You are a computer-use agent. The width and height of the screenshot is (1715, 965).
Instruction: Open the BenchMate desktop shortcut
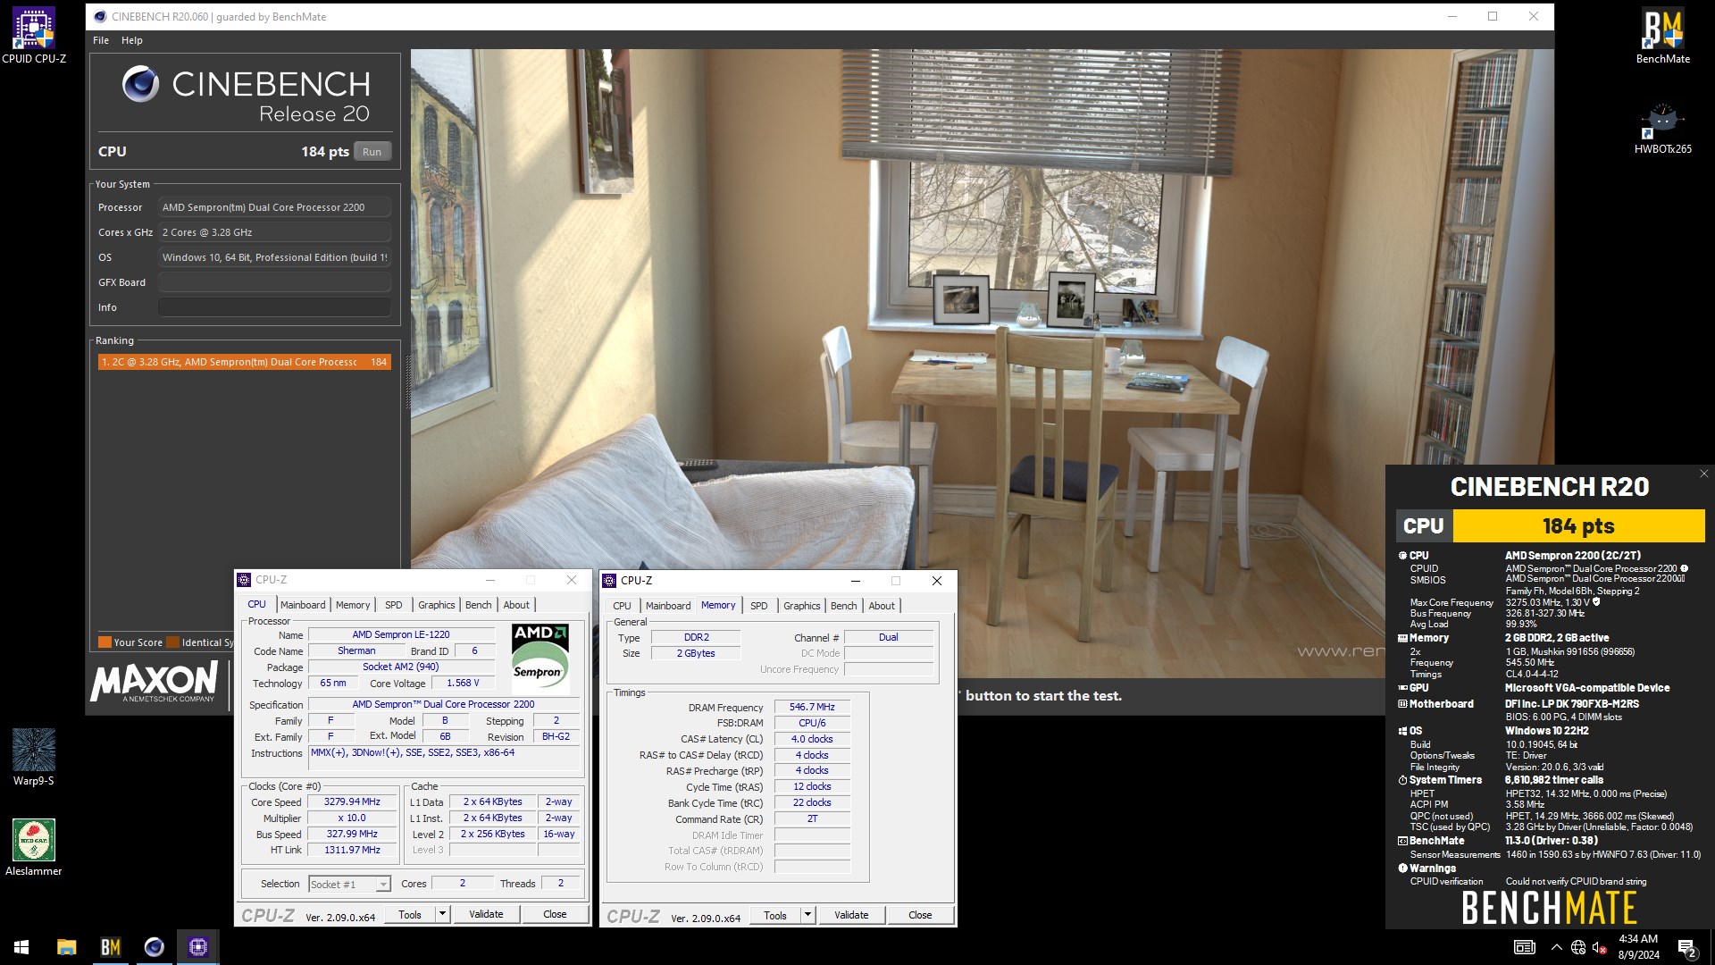tap(1662, 36)
